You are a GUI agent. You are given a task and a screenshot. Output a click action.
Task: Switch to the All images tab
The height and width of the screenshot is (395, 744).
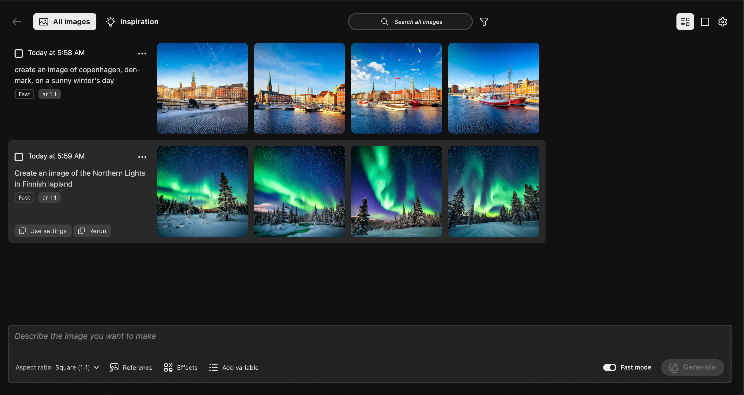pyautogui.click(x=64, y=21)
